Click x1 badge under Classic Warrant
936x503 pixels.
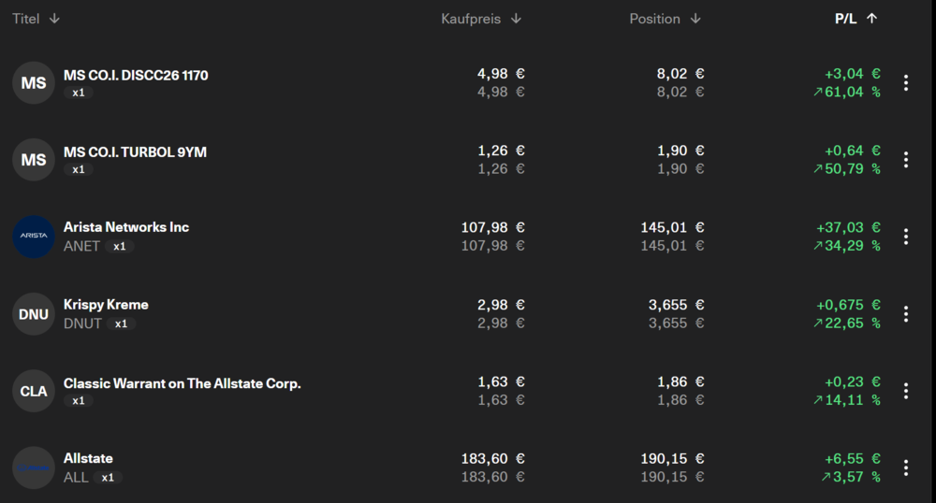(79, 400)
